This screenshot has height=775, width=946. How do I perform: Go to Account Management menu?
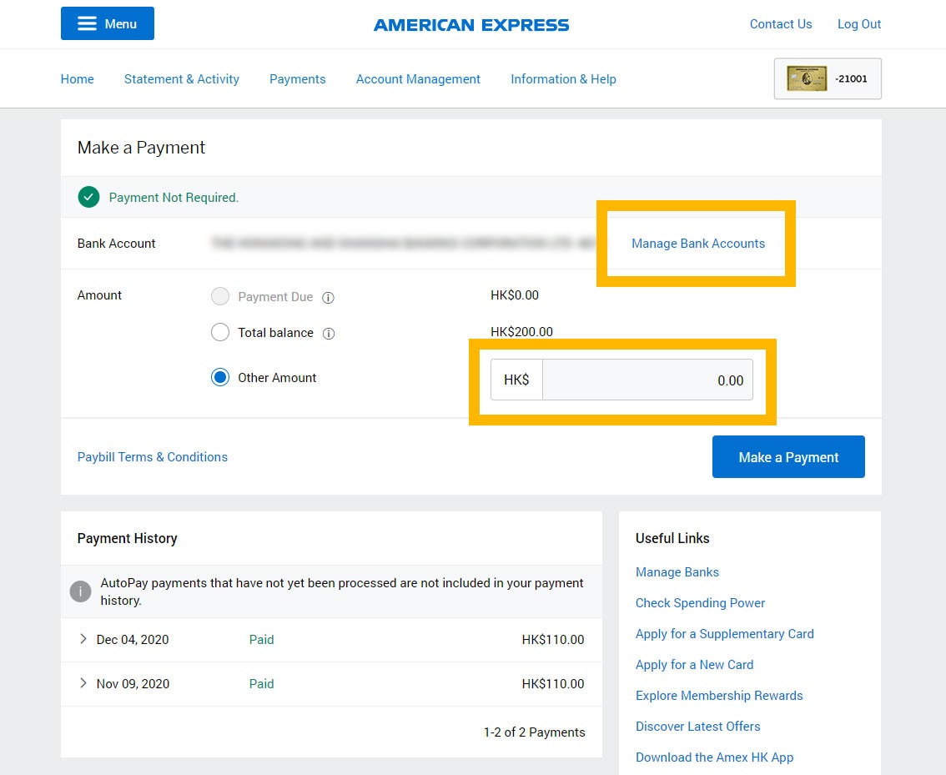pos(418,79)
